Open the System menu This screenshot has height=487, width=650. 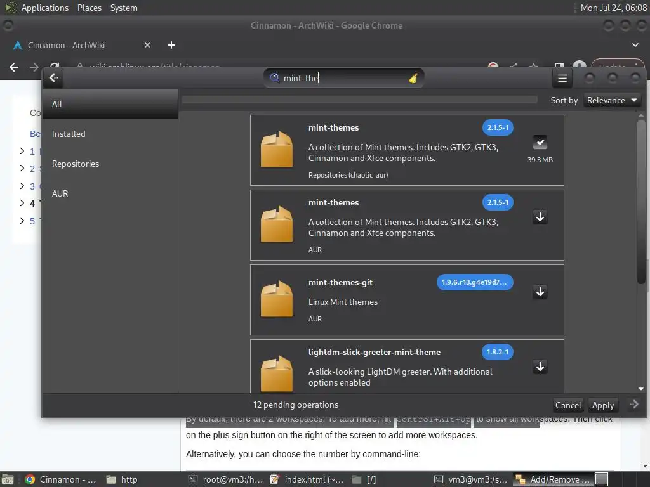coord(124,8)
